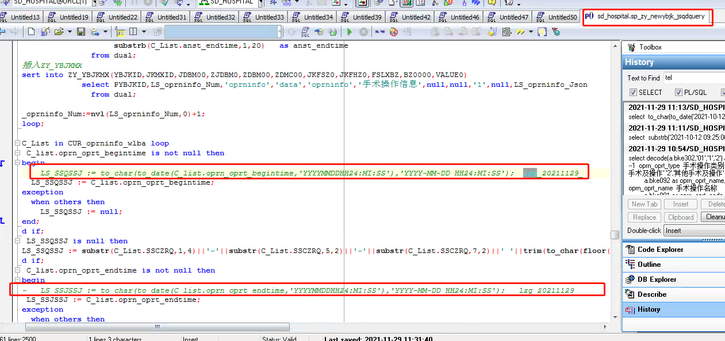Click the Replace button in History
Viewport: 725px width, 341px height.
pyautogui.click(x=645, y=217)
